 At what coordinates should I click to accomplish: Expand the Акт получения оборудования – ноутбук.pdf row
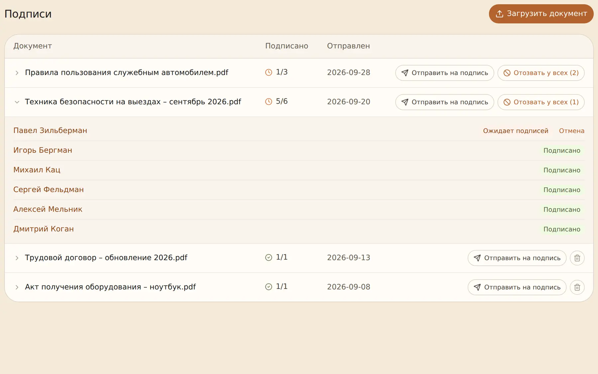click(x=17, y=287)
